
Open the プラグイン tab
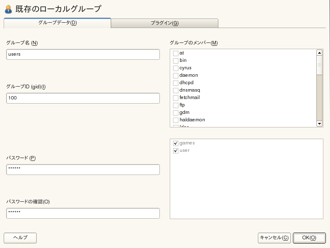[164, 23]
